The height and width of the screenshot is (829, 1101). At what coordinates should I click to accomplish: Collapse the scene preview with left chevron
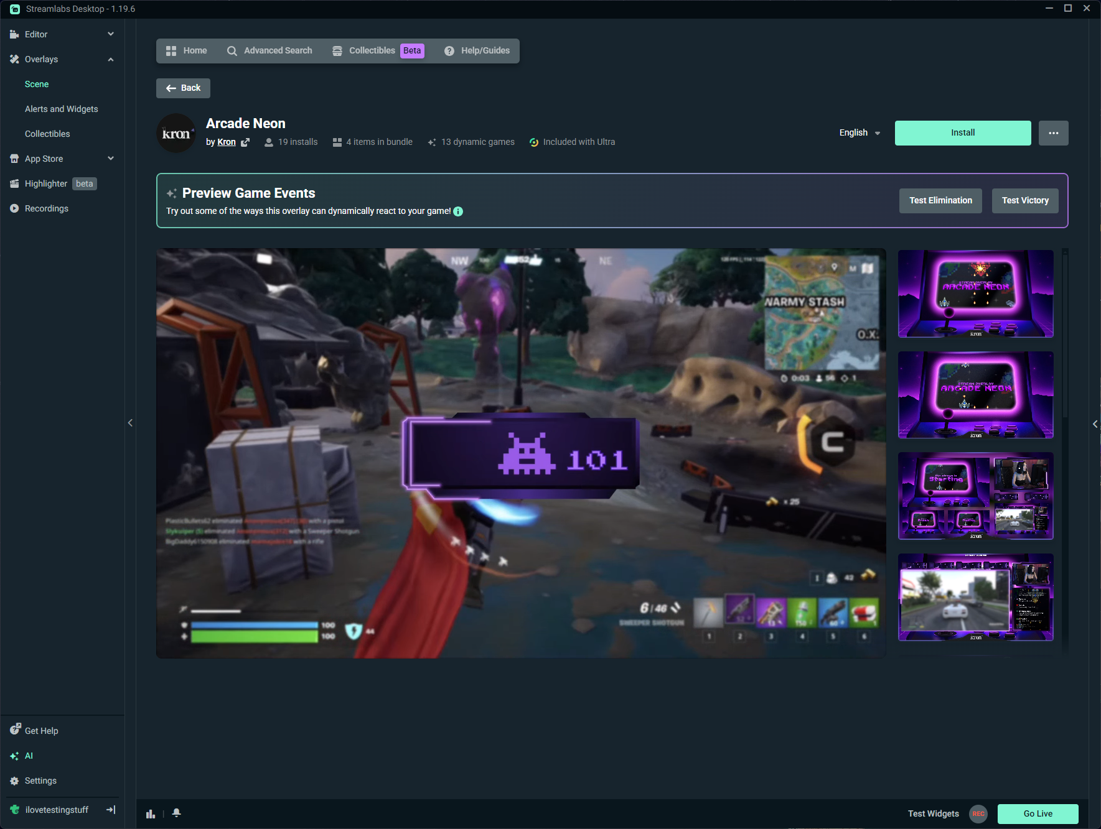pyautogui.click(x=130, y=422)
